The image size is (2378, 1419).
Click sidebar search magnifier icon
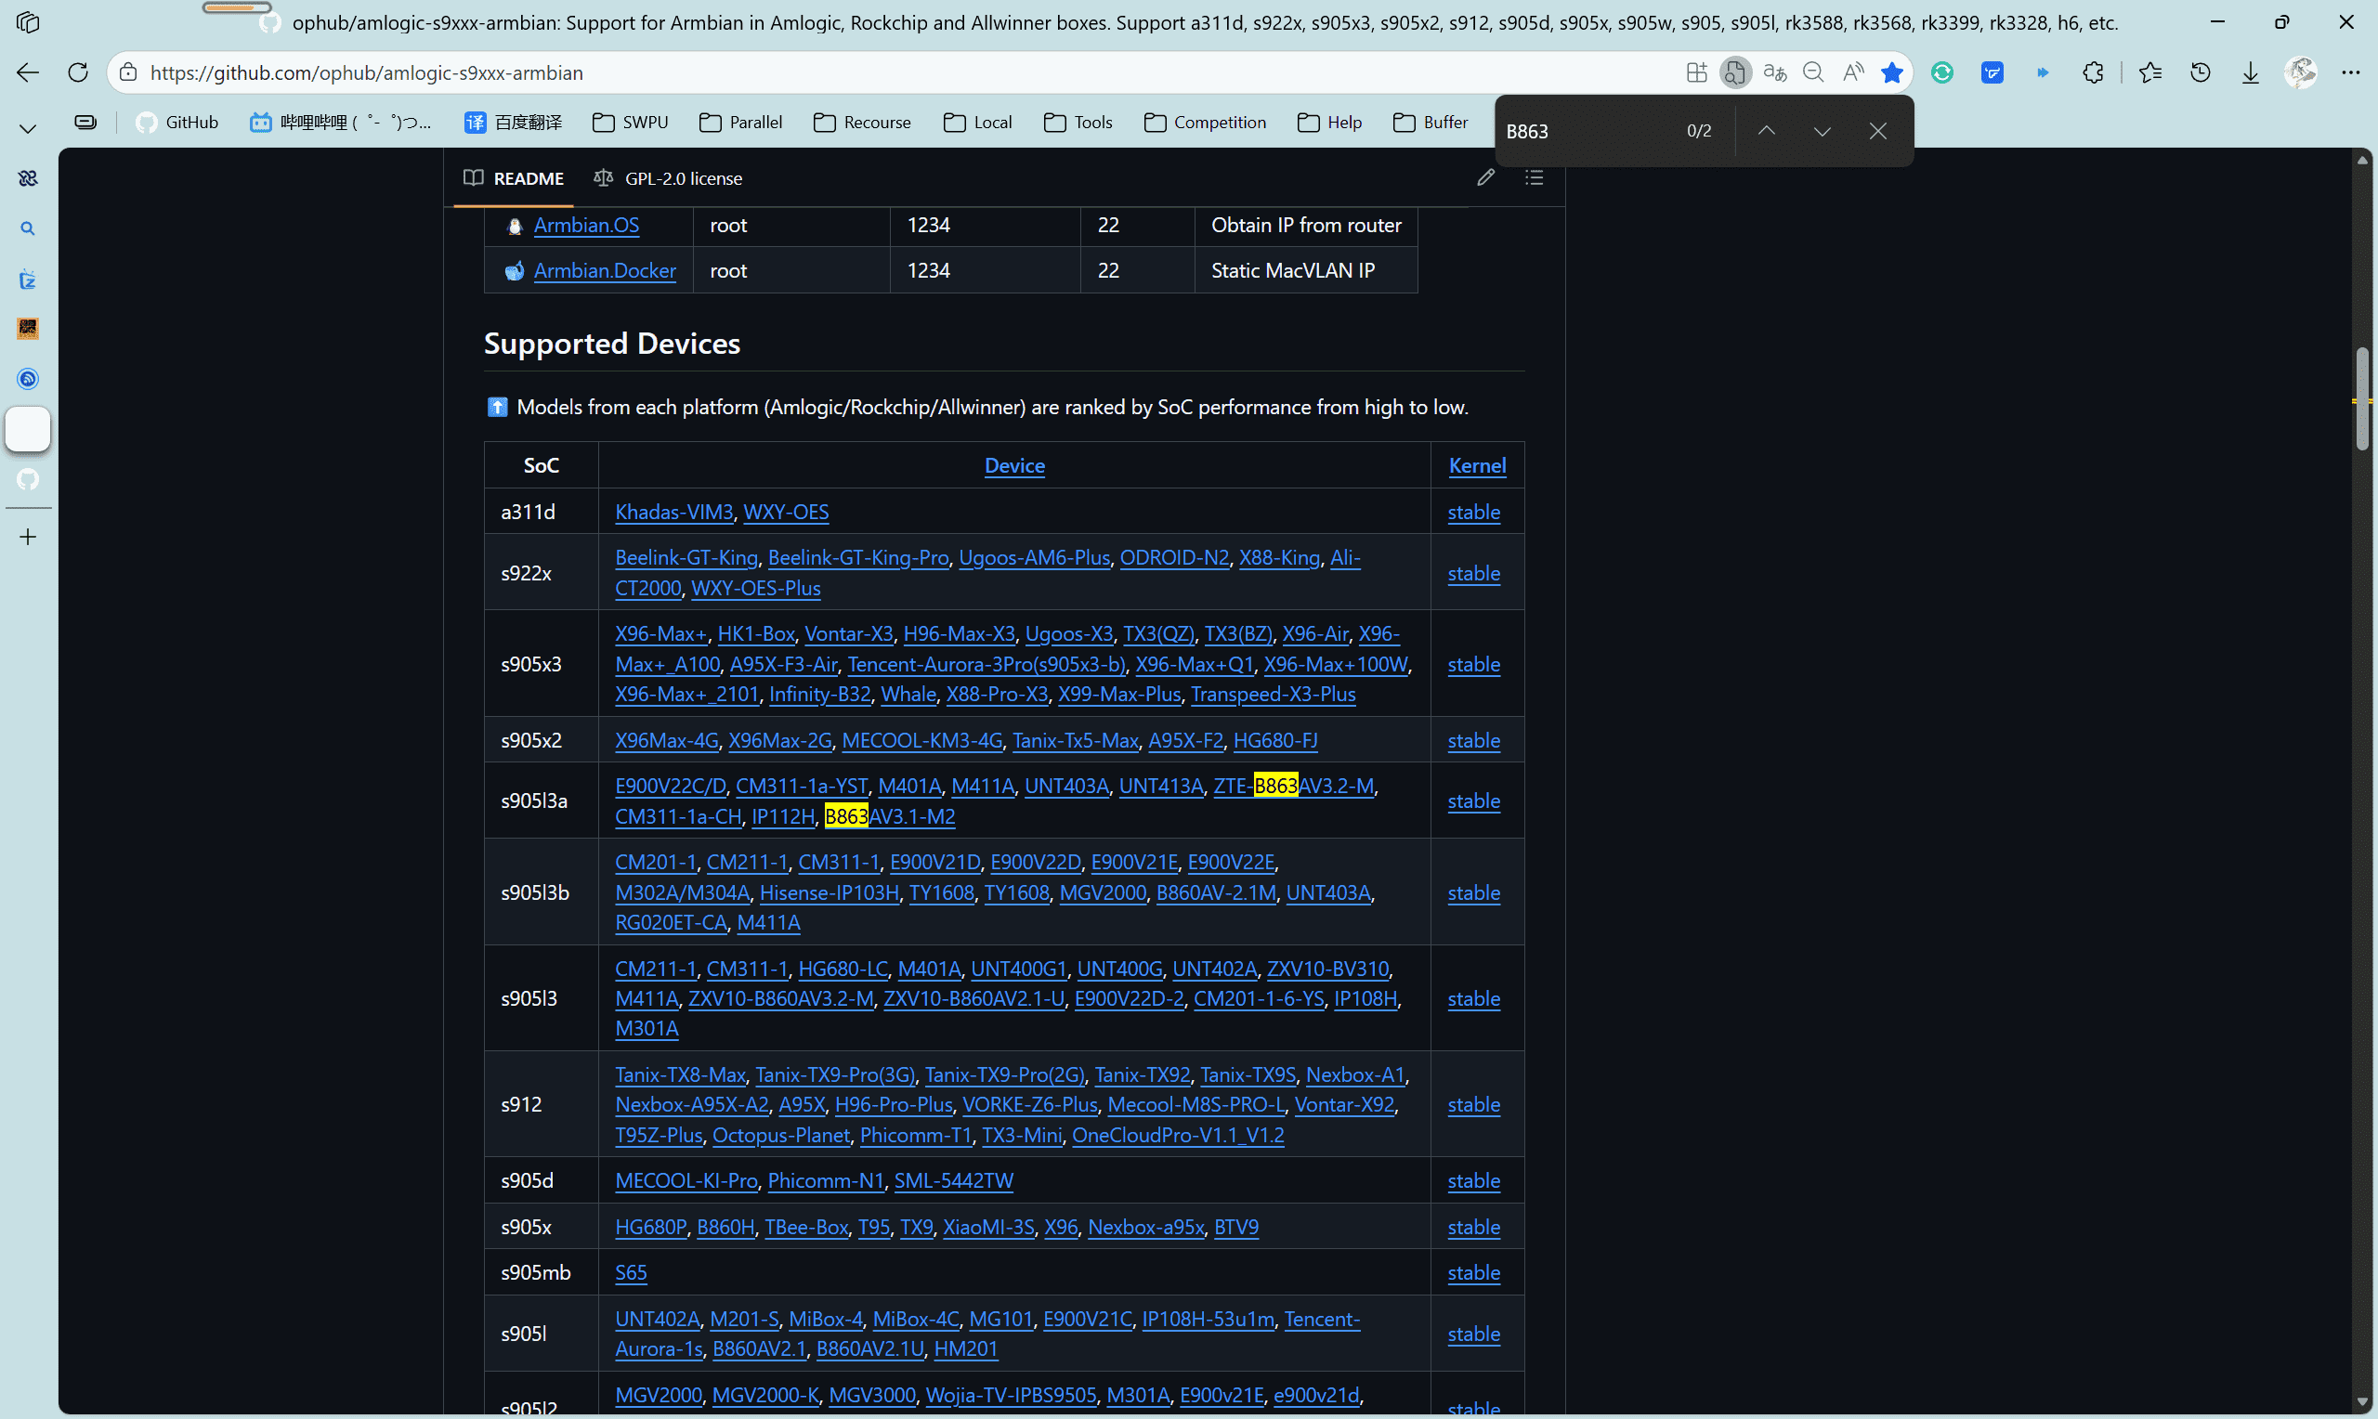[x=28, y=228]
